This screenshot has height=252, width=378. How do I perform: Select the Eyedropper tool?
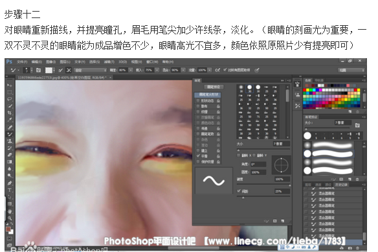point(10,120)
